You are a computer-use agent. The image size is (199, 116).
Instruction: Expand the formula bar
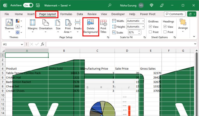point(195,44)
